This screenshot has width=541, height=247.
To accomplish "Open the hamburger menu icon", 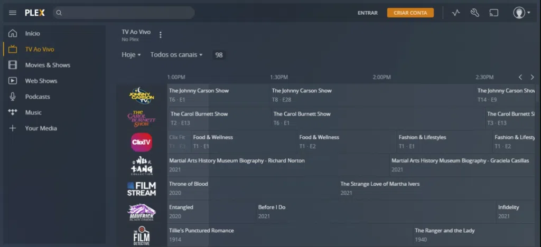I will click(x=13, y=13).
